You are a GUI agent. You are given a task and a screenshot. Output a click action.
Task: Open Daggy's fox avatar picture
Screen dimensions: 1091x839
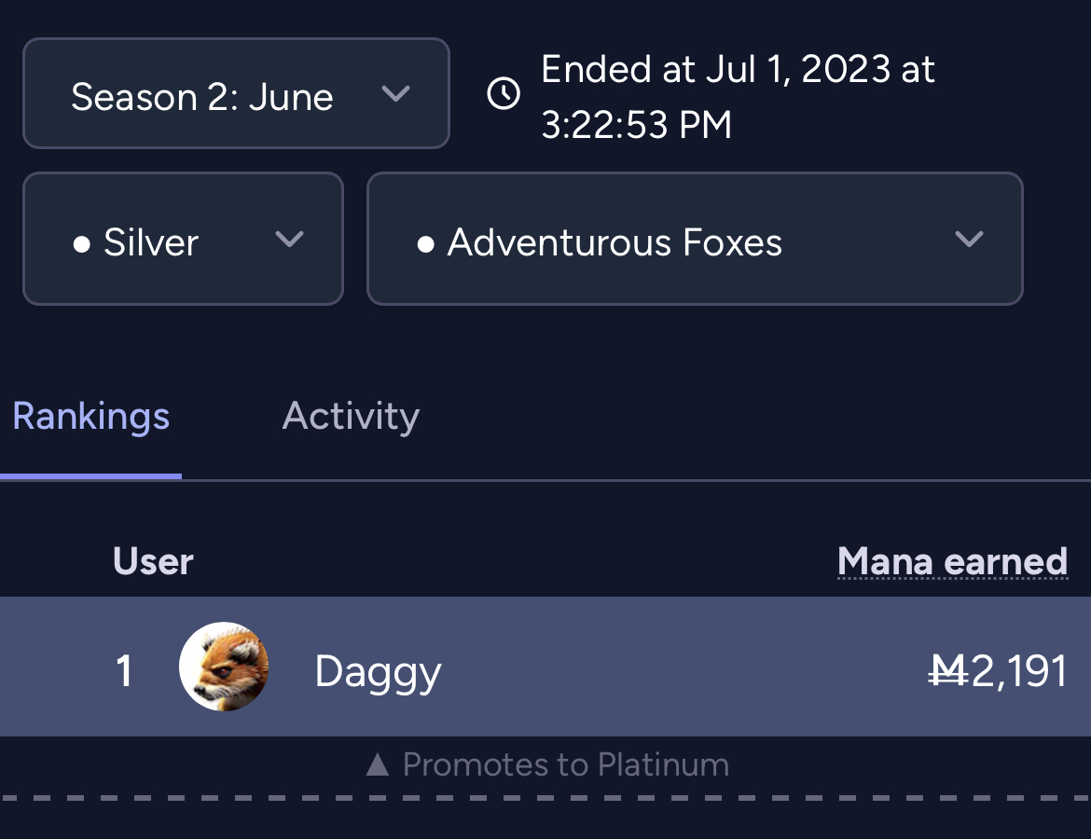[224, 667]
